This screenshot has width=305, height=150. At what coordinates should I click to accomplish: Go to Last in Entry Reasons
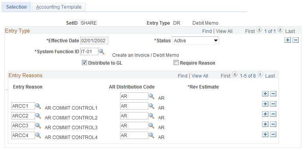coord(270,76)
